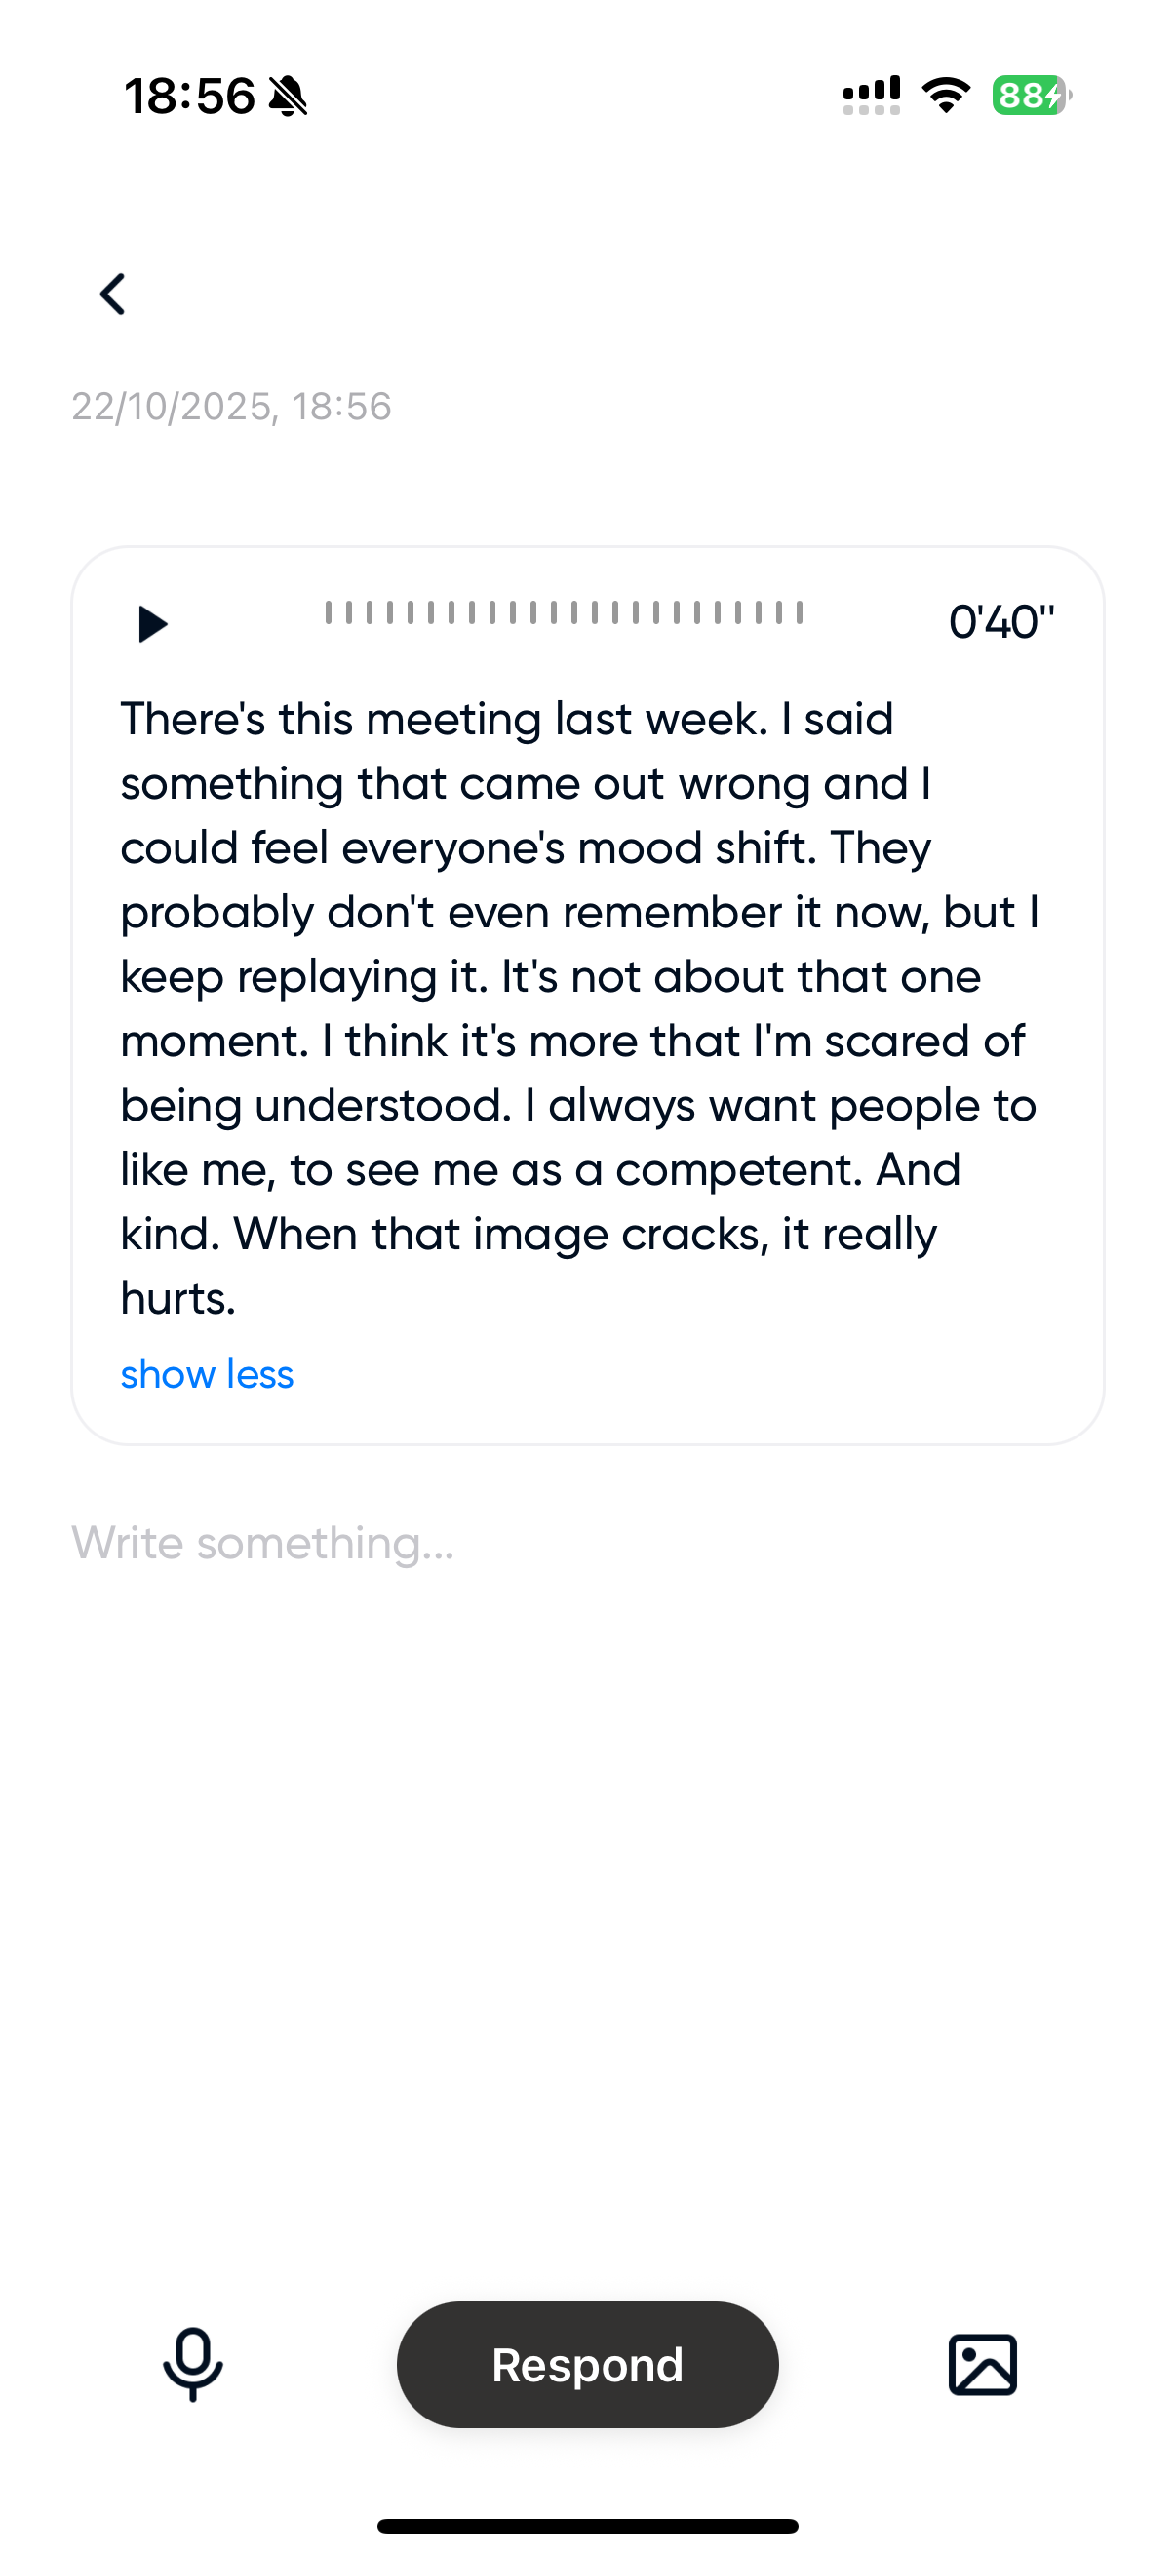1176x2557 pixels.
Task: Tap the battery level indicator
Action: pyautogui.click(x=1031, y=96)
